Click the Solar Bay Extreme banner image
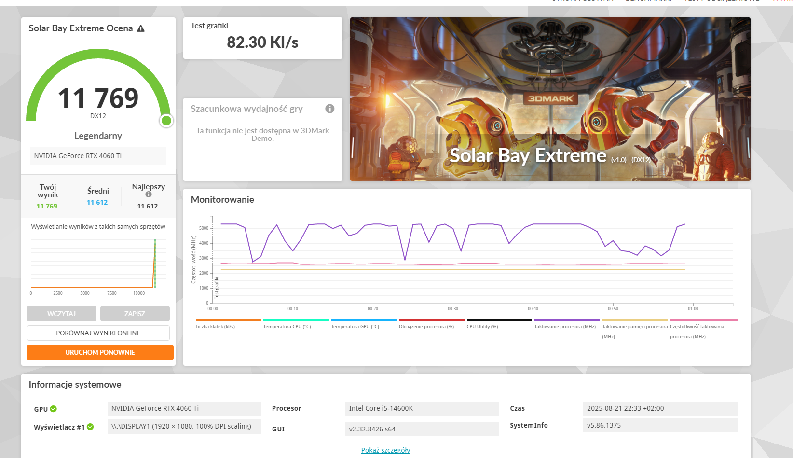This screenshot has height=458, width=793. click(550, 99)
